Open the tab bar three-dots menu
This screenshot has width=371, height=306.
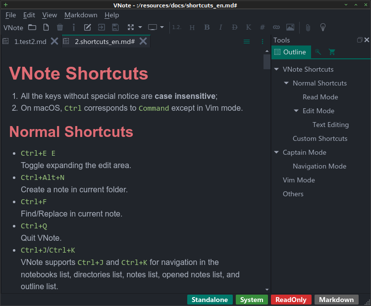pyautogui.click(x=263, y=42)
